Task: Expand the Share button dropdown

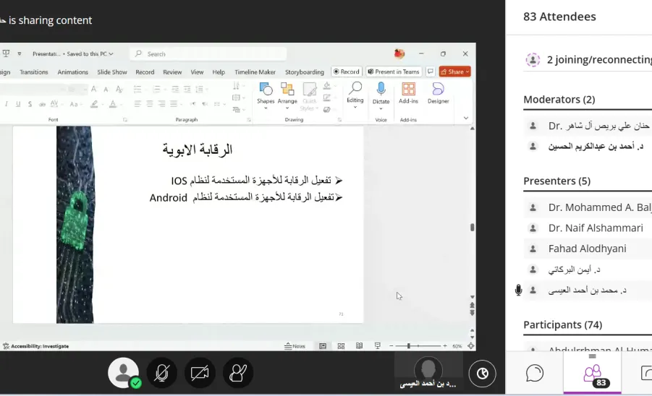Action: click(467, 72)
